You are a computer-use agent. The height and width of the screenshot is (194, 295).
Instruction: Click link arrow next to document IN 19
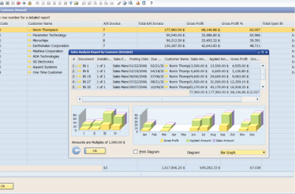[80, 76]
